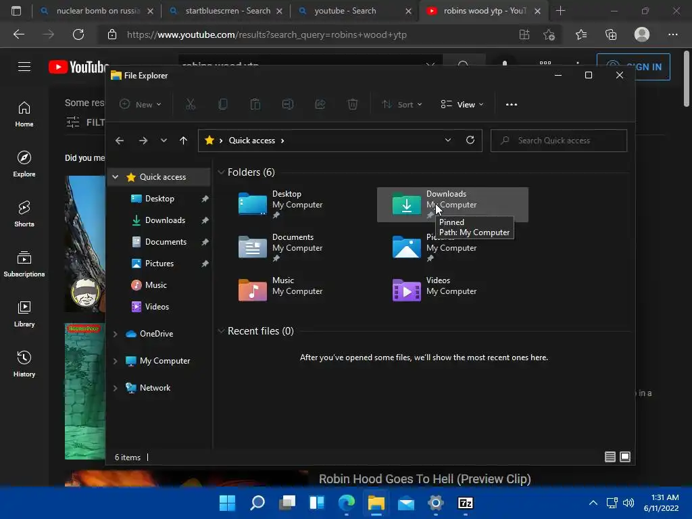
Task: Open YouTube History in the sidebar
Action: 24,364
